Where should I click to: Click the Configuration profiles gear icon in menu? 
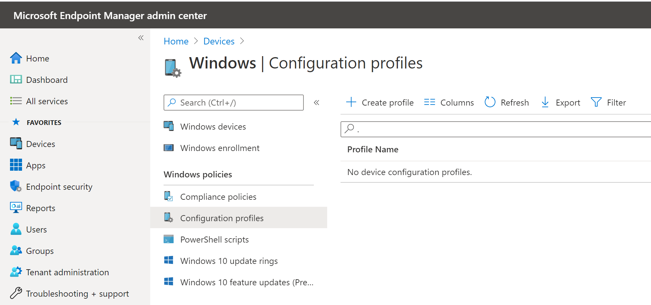click(169, 218)
